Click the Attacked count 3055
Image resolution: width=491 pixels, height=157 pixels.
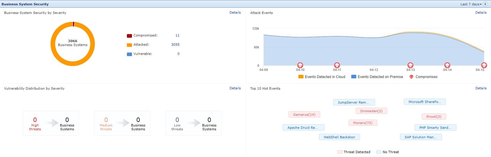click(175, 45)
